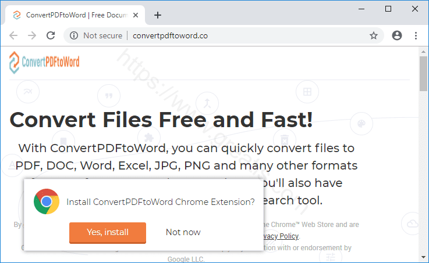Open a new tab with the plus button
Screen dimensions: 429x263
tap(158, 15)
